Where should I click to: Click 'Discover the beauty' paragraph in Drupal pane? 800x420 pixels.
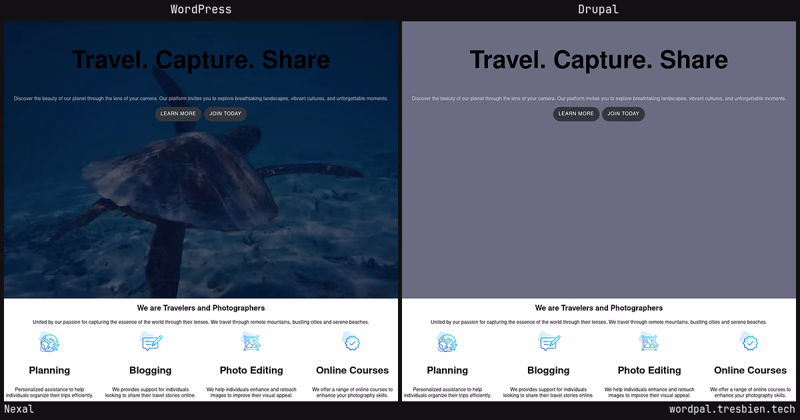(599, 99)
